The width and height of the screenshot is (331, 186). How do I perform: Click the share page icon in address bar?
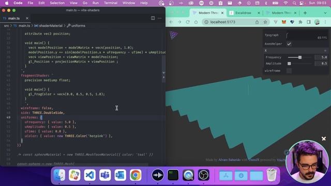pos(257,22)
